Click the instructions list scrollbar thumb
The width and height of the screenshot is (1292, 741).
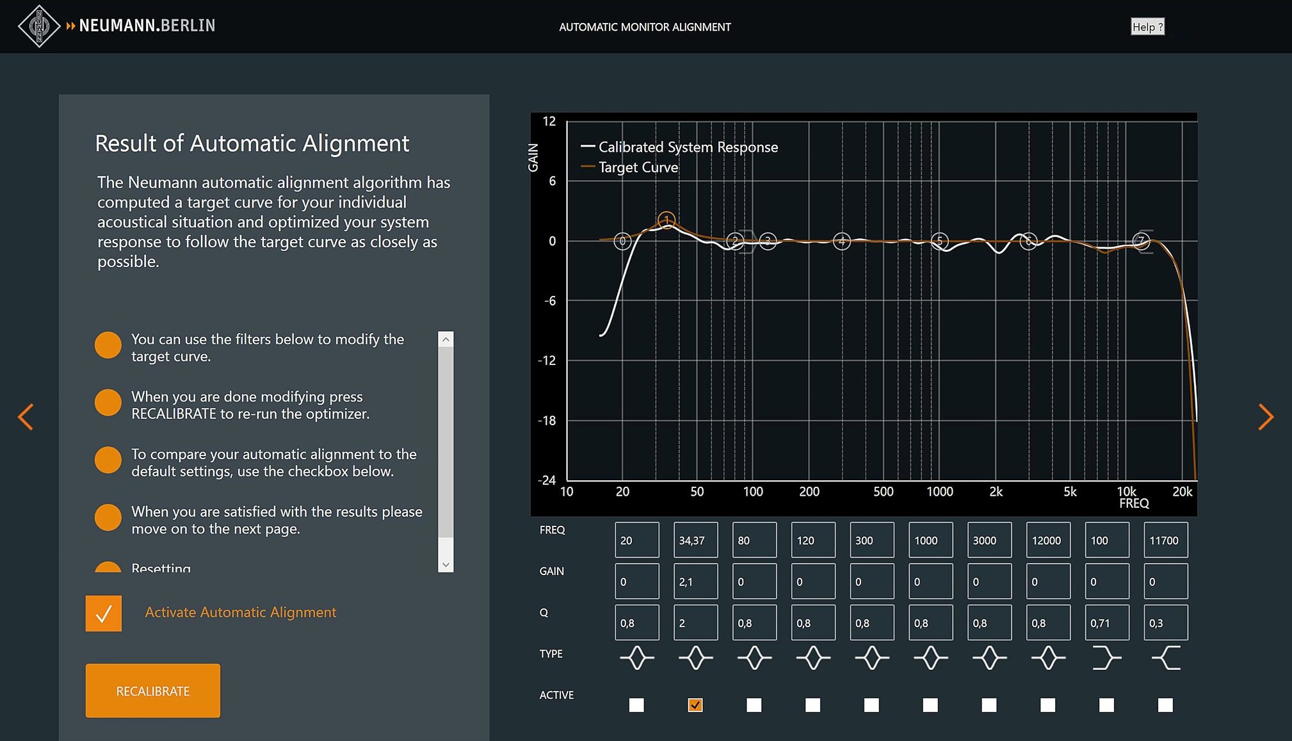(446, 442)
